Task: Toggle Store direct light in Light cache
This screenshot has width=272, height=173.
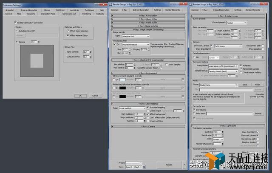Action: (x=258, y=132)
